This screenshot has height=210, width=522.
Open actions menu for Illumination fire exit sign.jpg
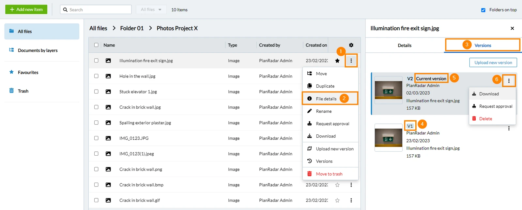(351, 61)
